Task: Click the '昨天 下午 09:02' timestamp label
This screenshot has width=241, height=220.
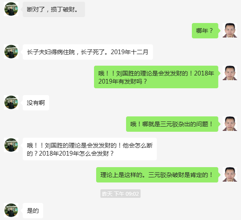Action: [x=120, y=194]
